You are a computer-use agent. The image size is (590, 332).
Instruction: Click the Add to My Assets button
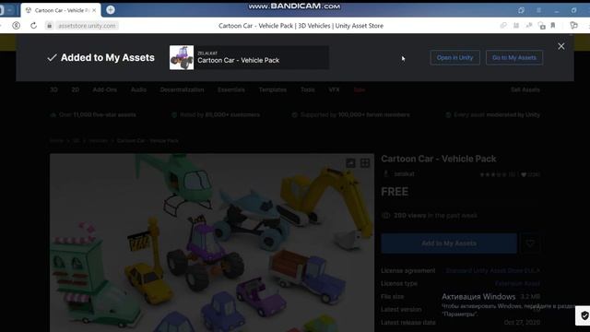[x=449, y=243]
